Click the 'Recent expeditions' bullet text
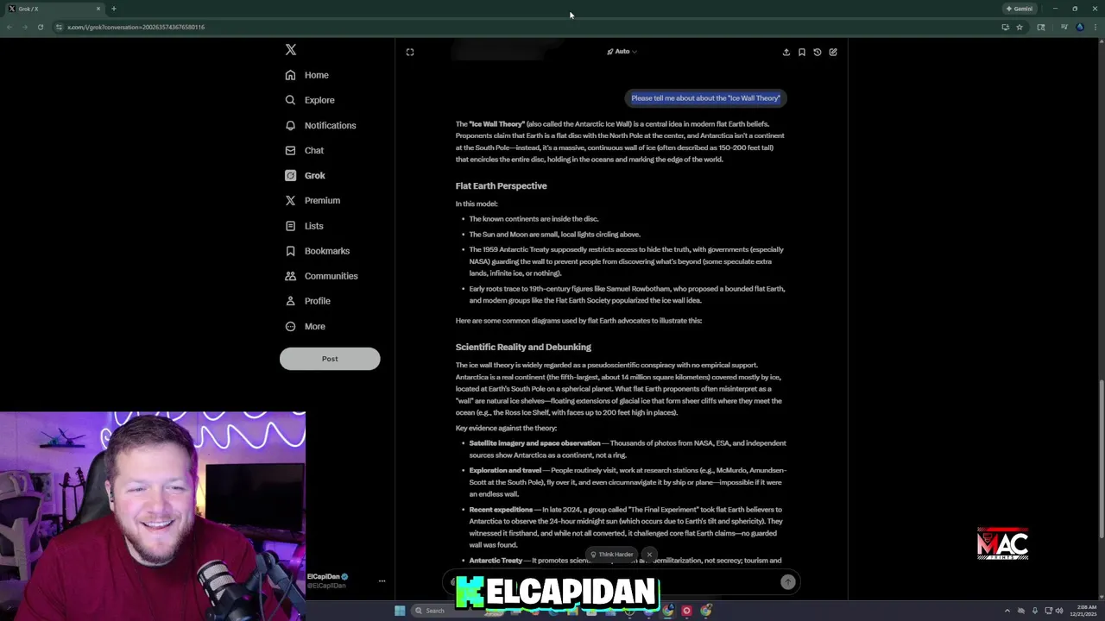This screenshot has width=1105, height=621. pos(501,510)
